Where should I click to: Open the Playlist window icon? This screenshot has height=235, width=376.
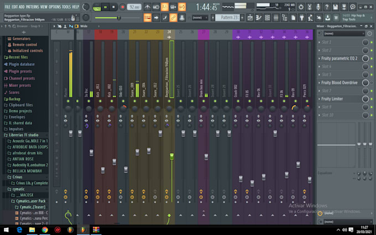[x=250, y=18]
